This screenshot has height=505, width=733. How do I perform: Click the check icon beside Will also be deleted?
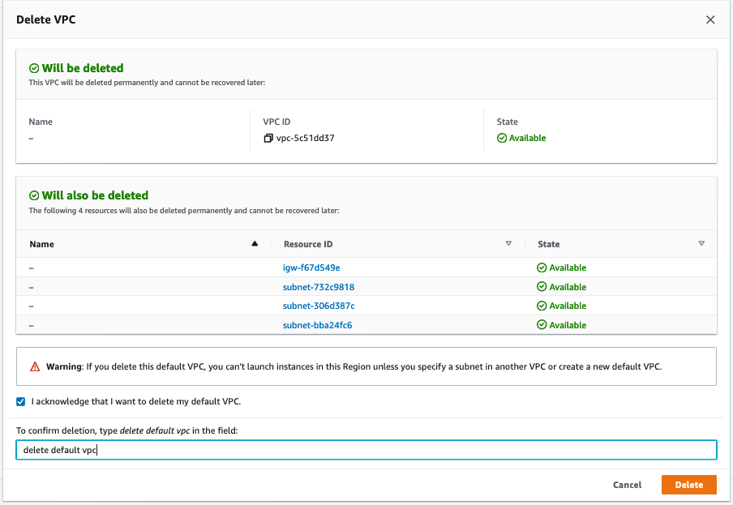[34, 195]
